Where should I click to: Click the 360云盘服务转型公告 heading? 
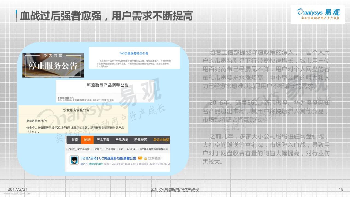pos(134,53)
